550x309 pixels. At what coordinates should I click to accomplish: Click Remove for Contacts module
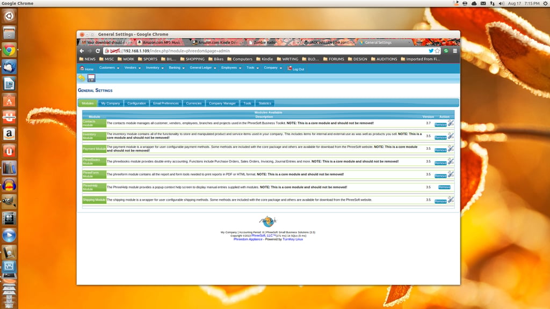(440, 124)
